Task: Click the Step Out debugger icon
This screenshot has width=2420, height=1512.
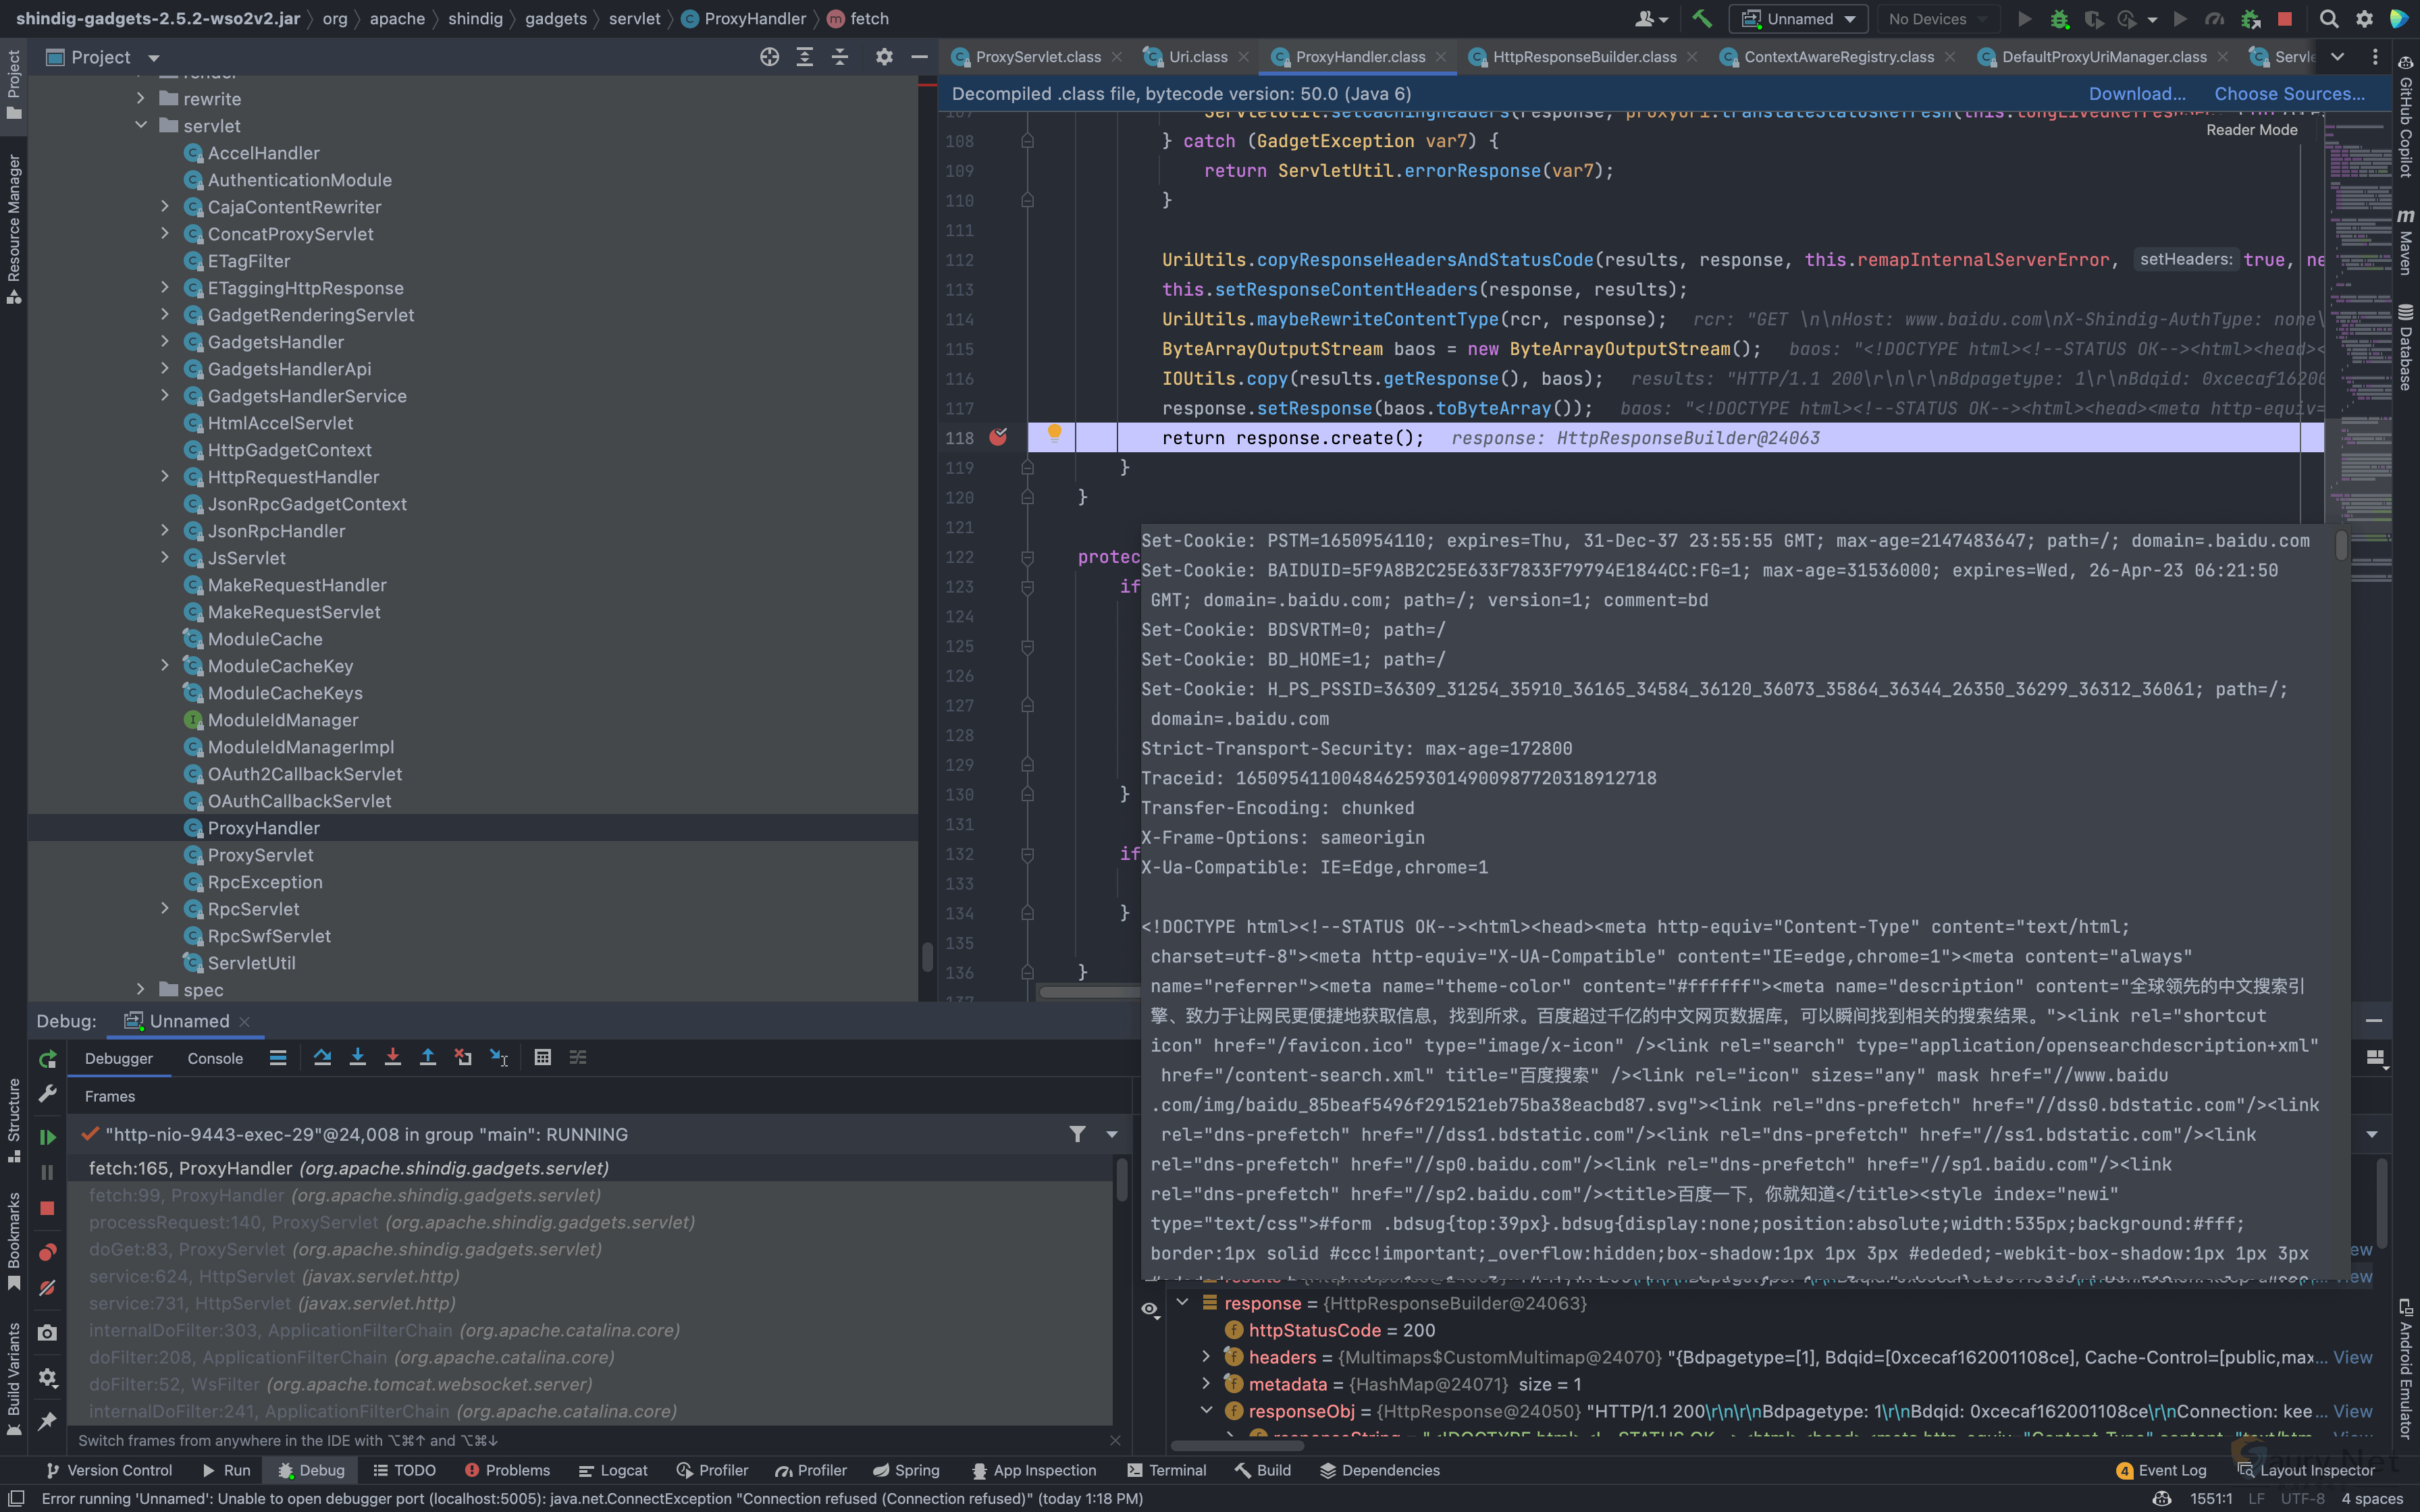Action: click(x=427, y=1057)
